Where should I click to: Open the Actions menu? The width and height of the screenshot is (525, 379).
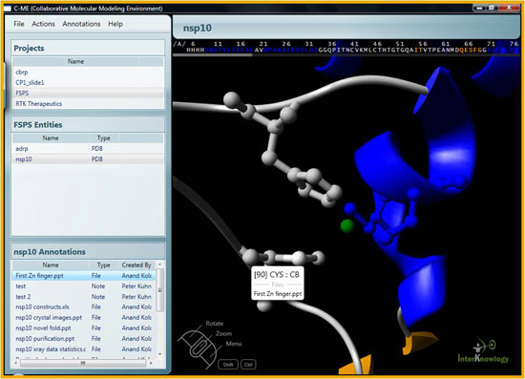coord(43,24)
